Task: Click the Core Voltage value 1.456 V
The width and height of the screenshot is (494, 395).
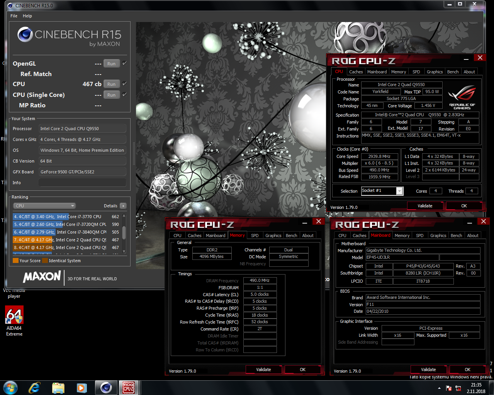Action: 428,105
